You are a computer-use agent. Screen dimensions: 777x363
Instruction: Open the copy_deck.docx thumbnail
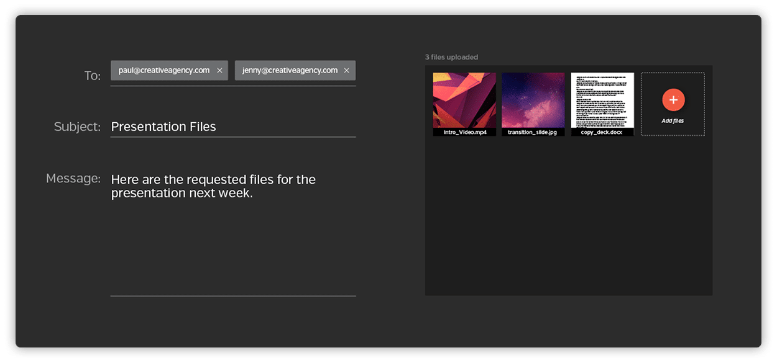point(602,101)
